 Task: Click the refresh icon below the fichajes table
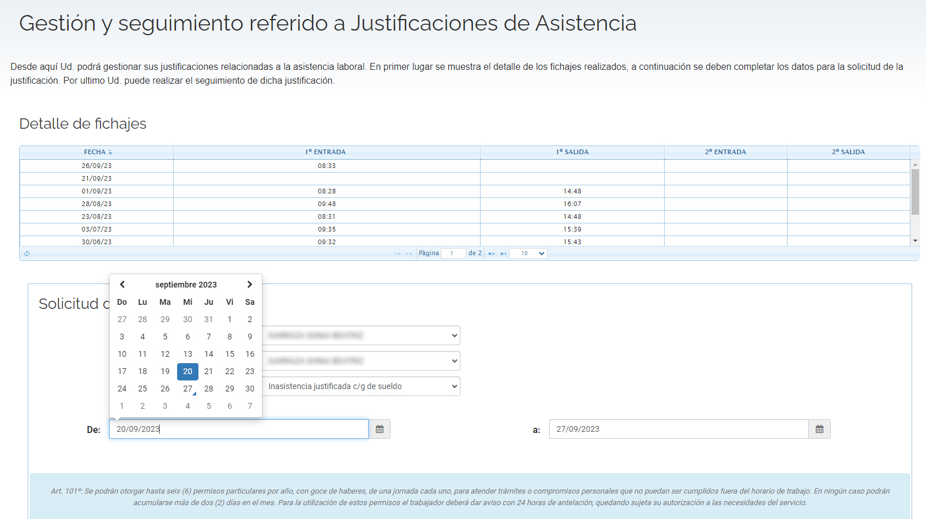(27, 253)
